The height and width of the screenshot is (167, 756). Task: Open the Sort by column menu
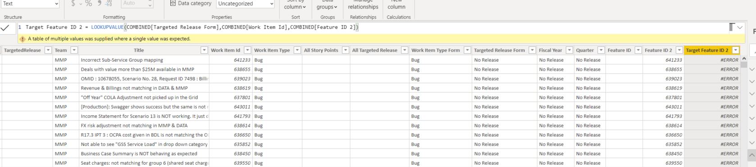pyautogui.click(x=295, y=5)
